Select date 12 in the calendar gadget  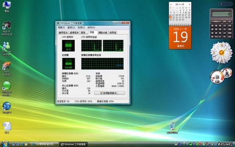(x=170, y=15)
